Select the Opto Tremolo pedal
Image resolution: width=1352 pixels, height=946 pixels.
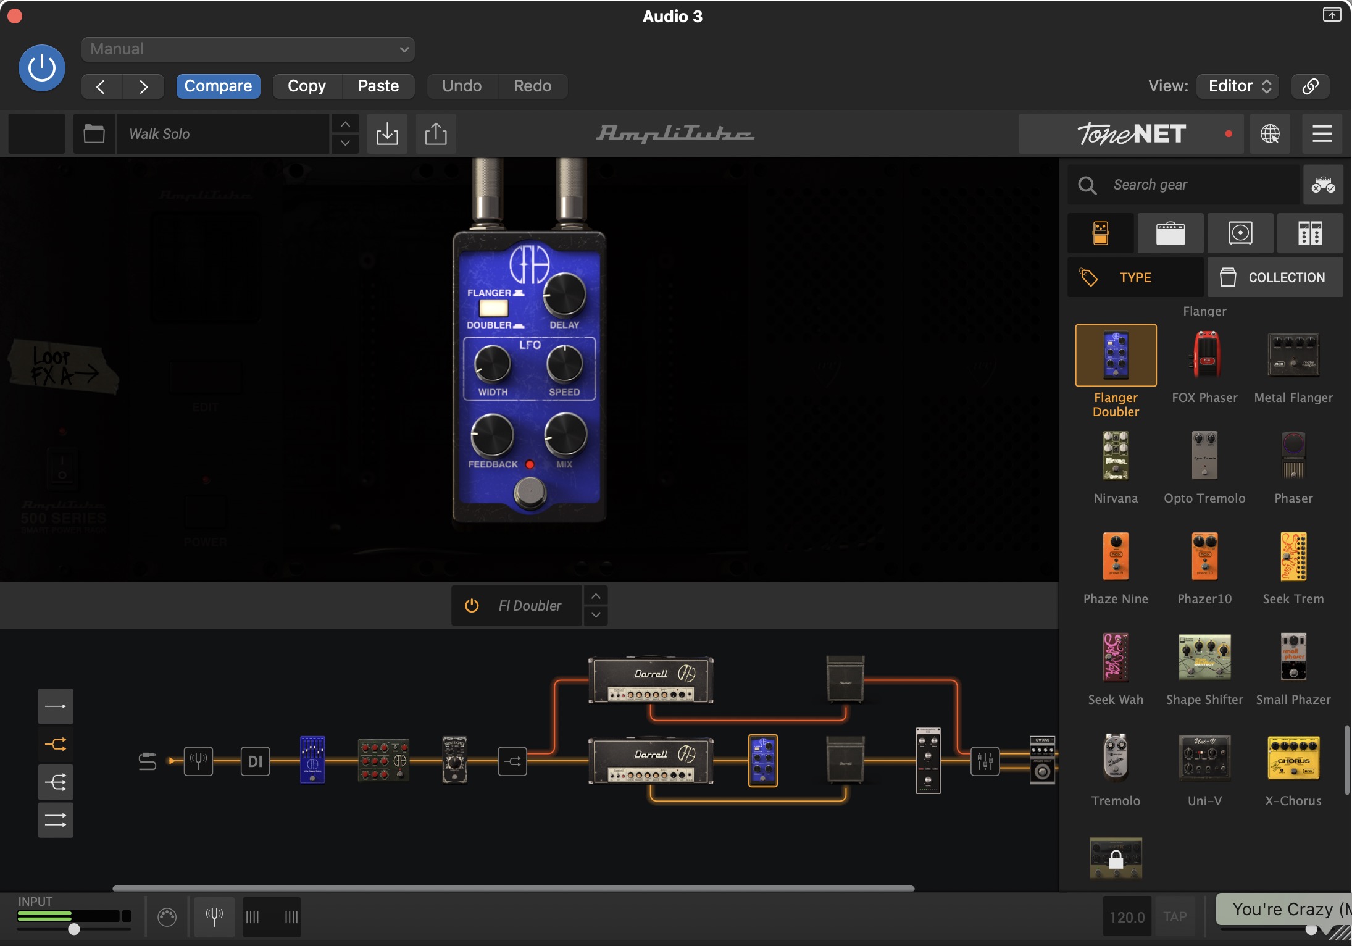click(x=1204, y=456)
